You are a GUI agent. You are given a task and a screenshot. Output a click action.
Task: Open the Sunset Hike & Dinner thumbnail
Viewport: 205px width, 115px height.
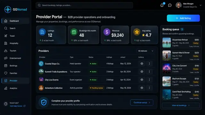[x=167, y=55]
